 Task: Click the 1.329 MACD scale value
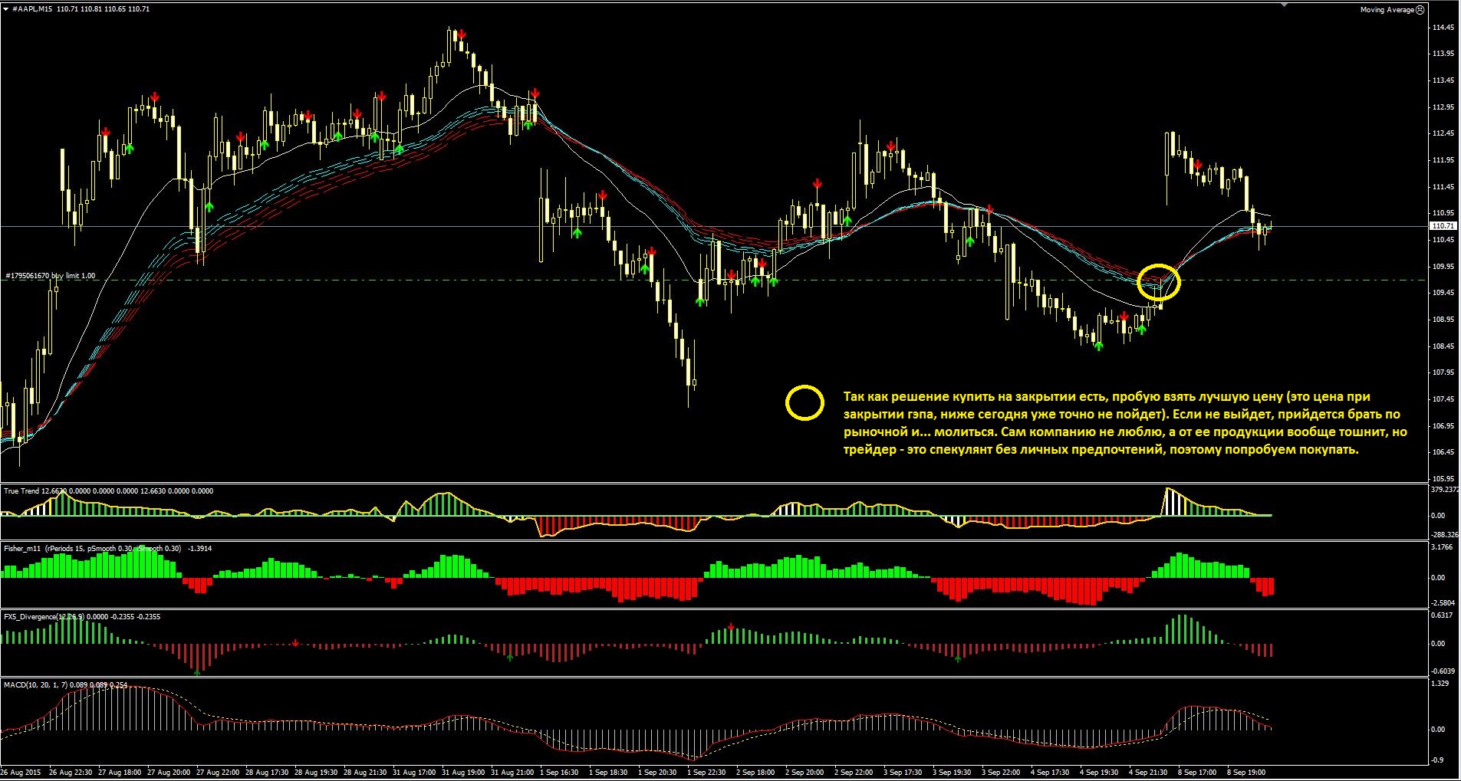point(1440,684)
